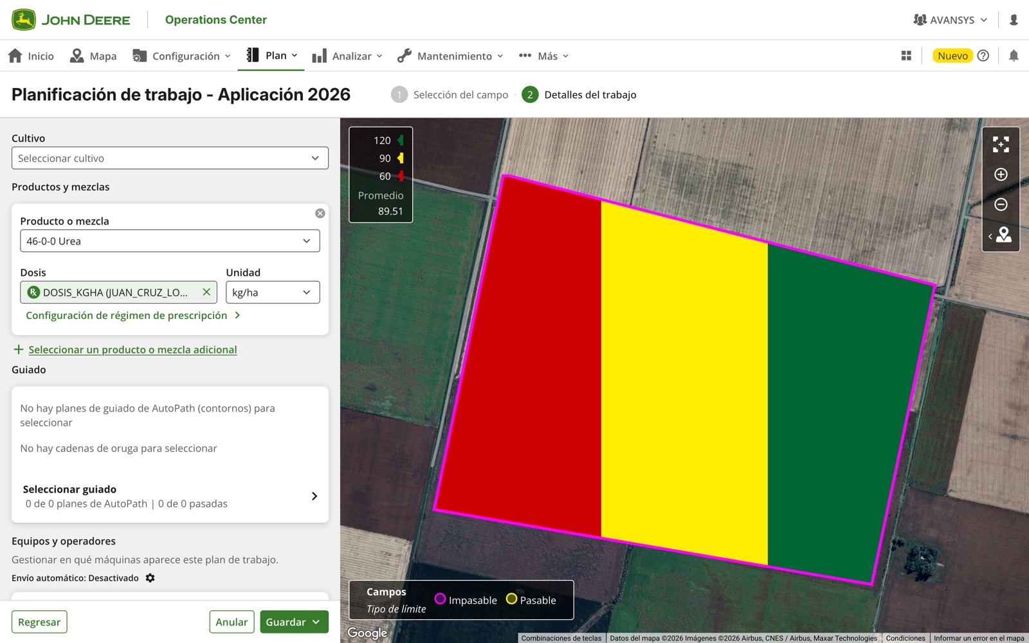Zoom in on the map

point(1001,174)
